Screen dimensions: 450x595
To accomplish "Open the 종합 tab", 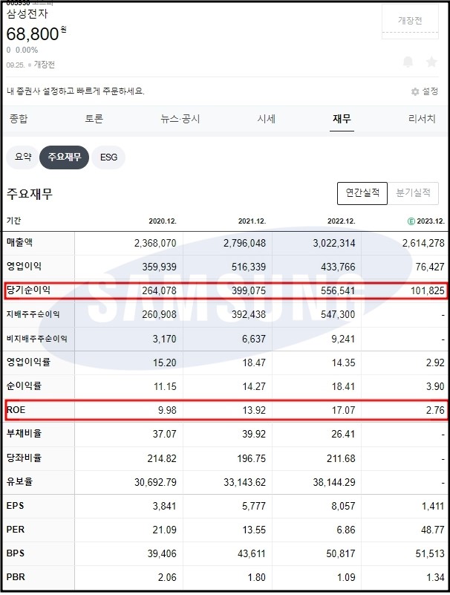I will [x=19, y=119].
